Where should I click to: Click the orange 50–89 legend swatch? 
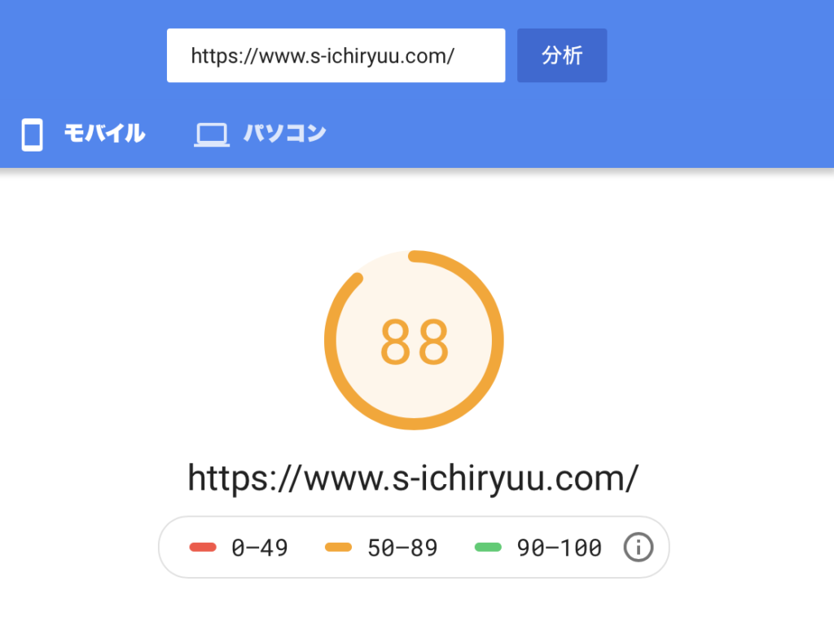(338, 547)
